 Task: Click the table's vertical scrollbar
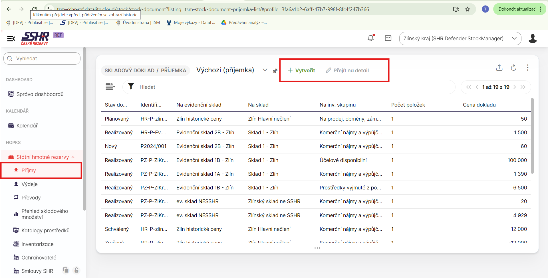coord(532,136)
